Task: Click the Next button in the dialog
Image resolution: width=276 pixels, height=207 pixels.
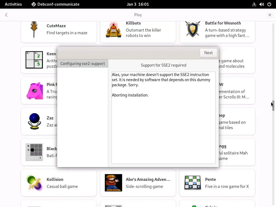Action: click(x=208, y=53)
